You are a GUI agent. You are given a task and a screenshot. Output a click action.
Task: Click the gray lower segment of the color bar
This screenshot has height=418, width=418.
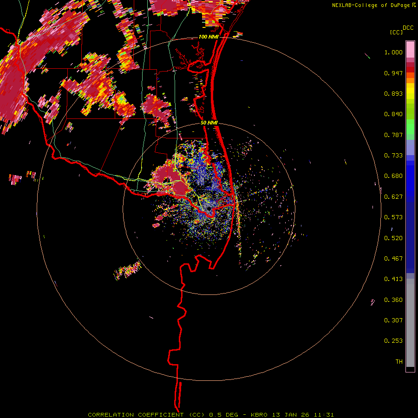(x=410, y=323)
